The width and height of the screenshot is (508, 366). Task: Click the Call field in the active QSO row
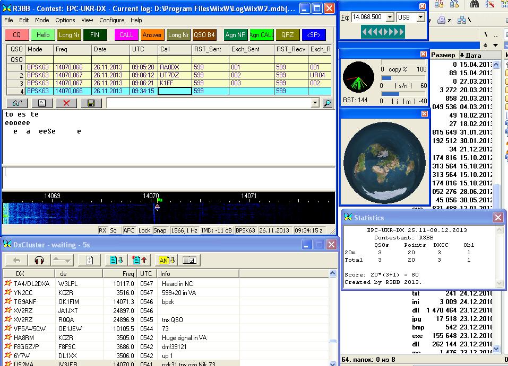[175, 91]
